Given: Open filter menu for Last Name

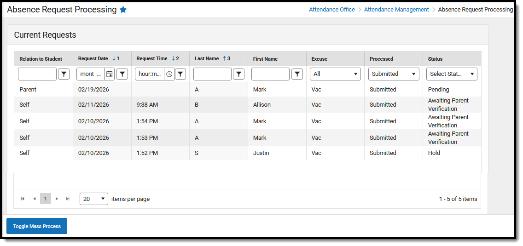Looking at the screenshot, I should coord(238,74).
